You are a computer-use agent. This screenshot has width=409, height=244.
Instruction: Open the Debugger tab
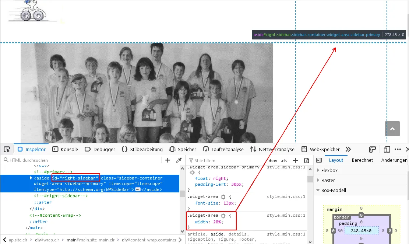tap(100, 149)
